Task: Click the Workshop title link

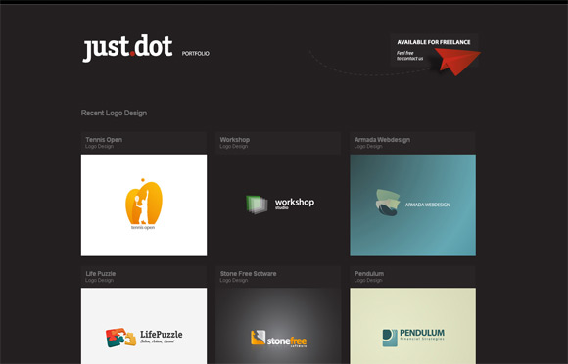Action: (x=235, y=140)
